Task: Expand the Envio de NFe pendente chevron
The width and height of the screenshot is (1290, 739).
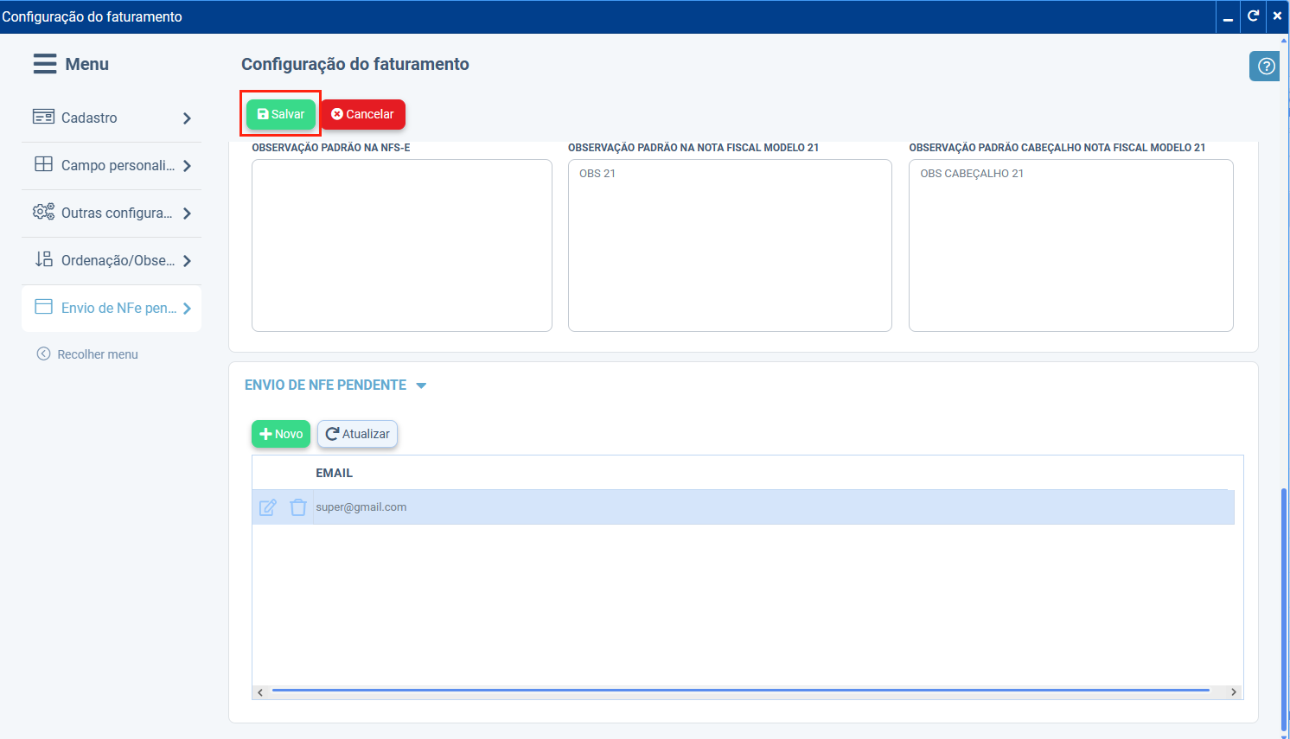Action: [x=187, y=309]
